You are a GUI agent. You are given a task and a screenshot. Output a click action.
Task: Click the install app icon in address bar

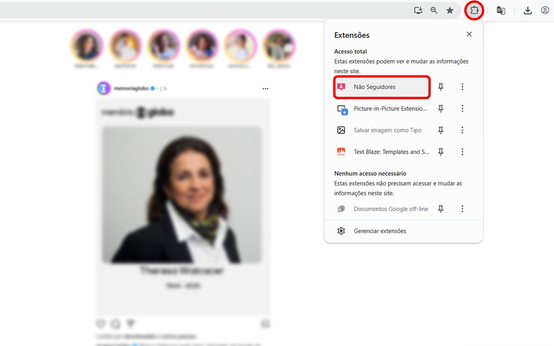418,10
